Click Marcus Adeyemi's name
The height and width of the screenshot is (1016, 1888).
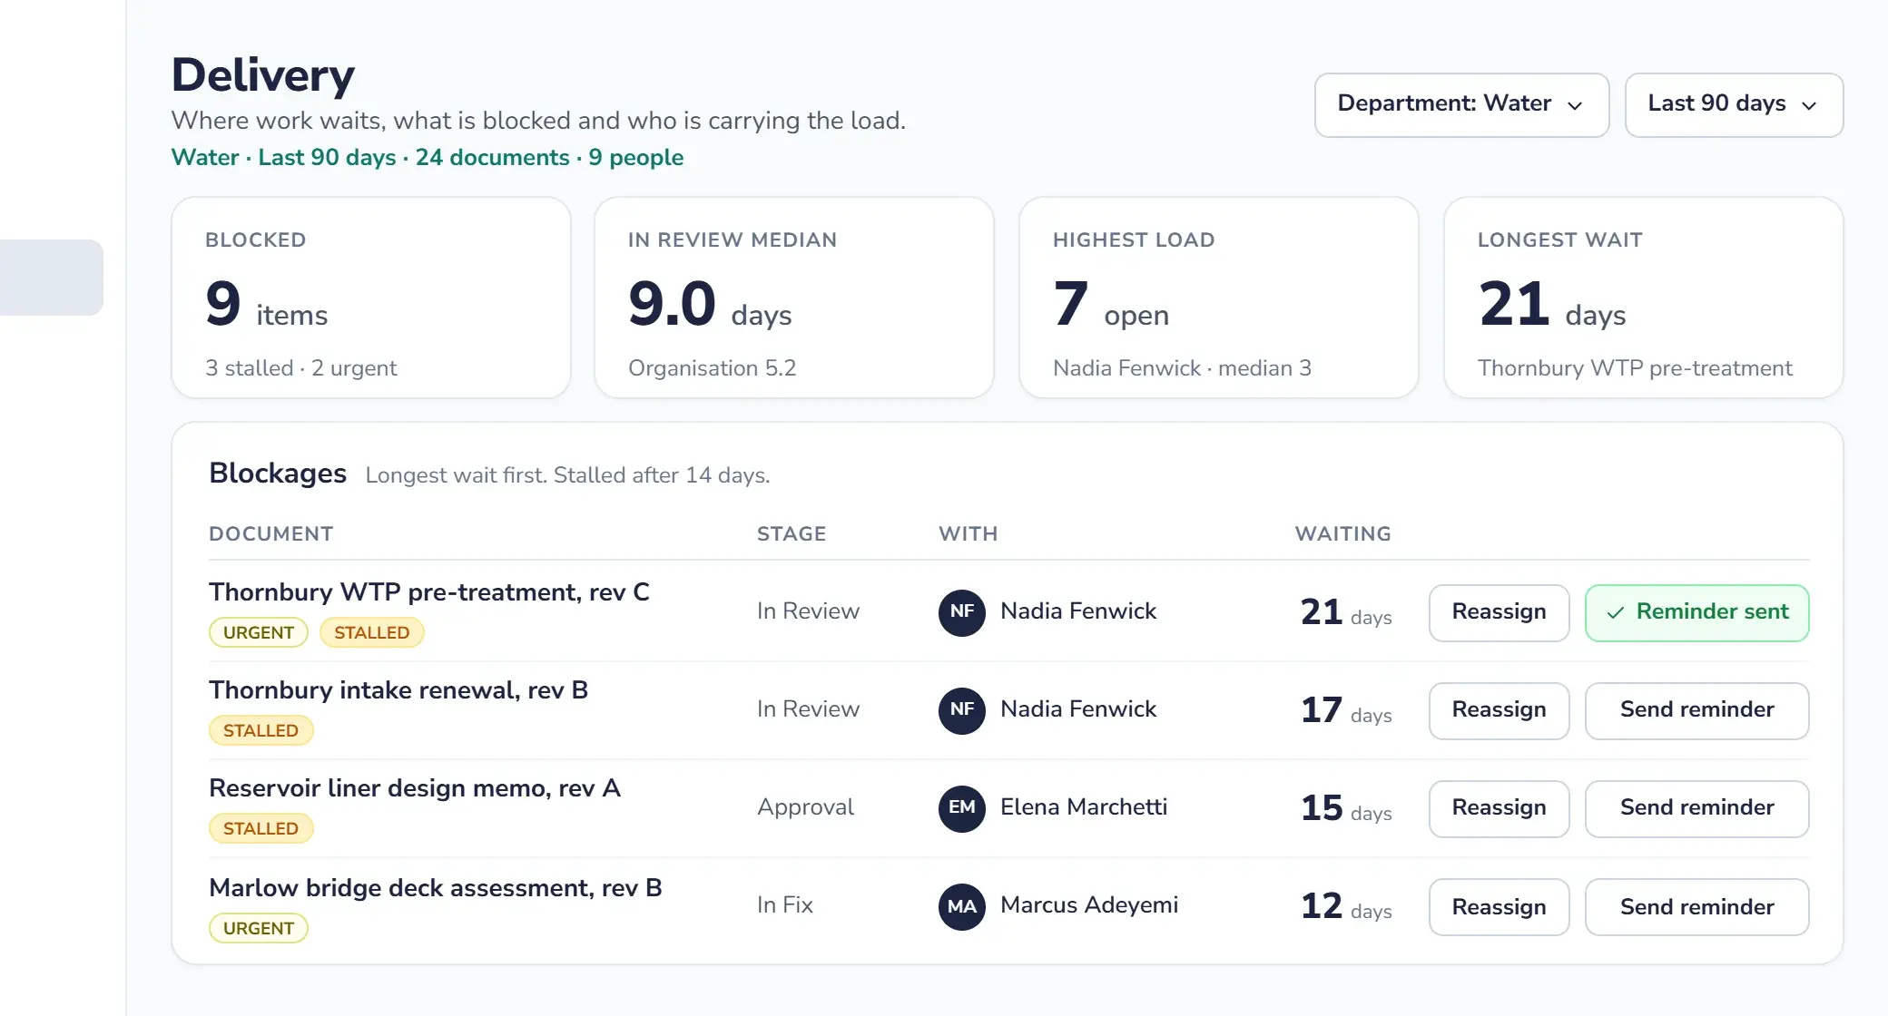click(x=1089, y=905)
